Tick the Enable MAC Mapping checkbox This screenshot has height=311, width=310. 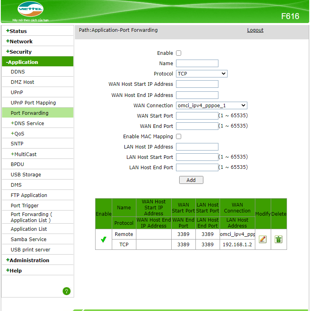tap(178, 137)
